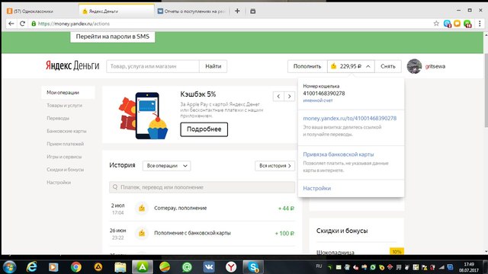Click the gritsewa profile avatar

coord(414,66)
